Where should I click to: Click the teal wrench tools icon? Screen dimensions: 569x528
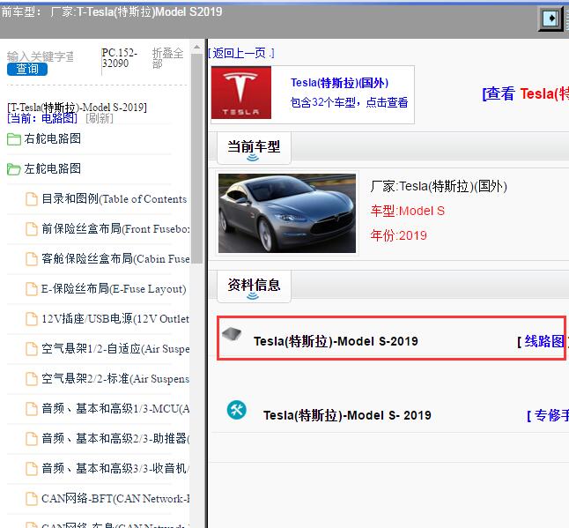[x=237, y=410]
